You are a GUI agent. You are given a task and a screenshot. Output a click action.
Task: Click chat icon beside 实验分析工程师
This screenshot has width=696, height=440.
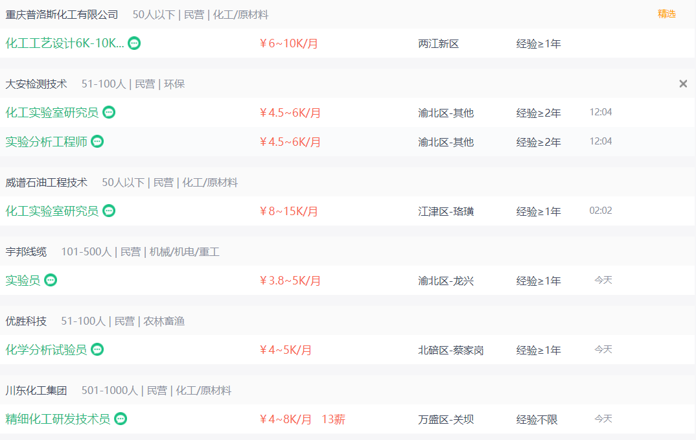97,141
